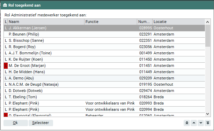Click the Selecteer button
The image size is (214, 131).
click(41, 123)
